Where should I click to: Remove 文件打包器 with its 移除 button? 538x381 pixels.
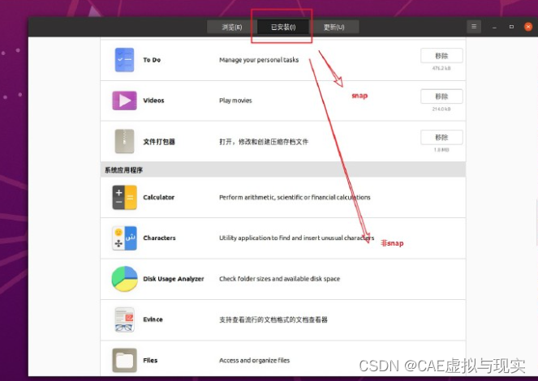(x=441, y=137)
